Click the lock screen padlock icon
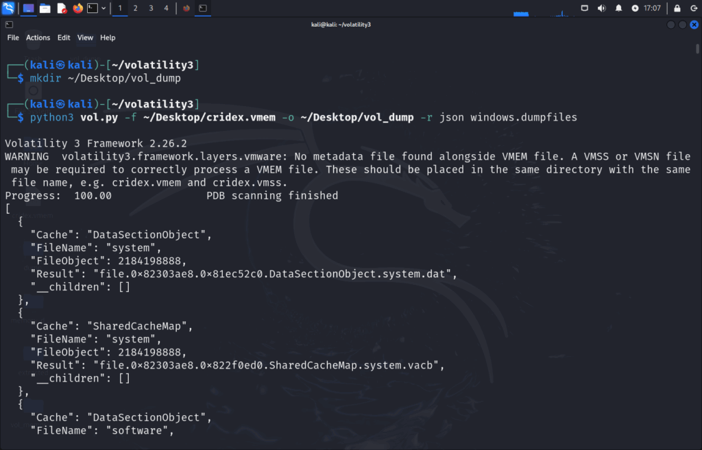Image resolution: width=702 pixels, height=450 pixels. 677,8
